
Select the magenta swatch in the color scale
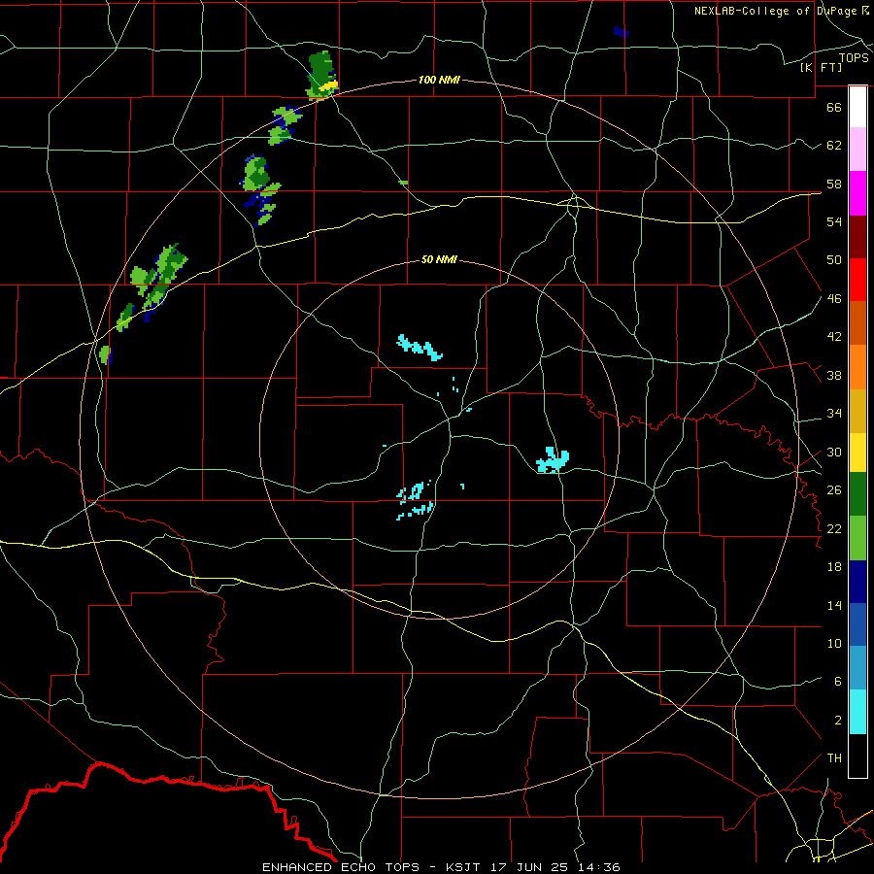(x=857, y=193)
